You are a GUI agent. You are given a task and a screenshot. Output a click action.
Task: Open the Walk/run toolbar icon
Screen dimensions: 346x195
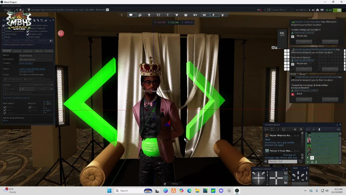pos(213,15)
